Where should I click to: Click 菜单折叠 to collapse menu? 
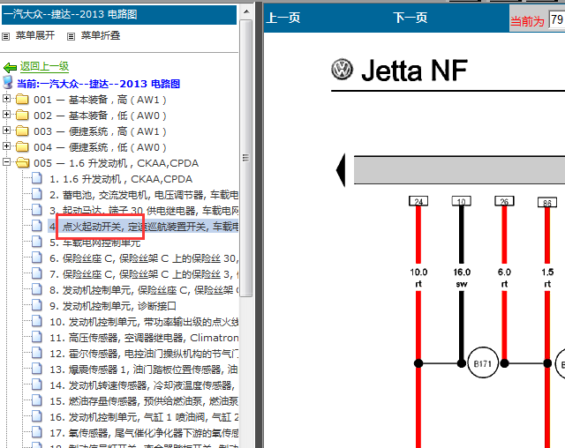click(100, 35)
